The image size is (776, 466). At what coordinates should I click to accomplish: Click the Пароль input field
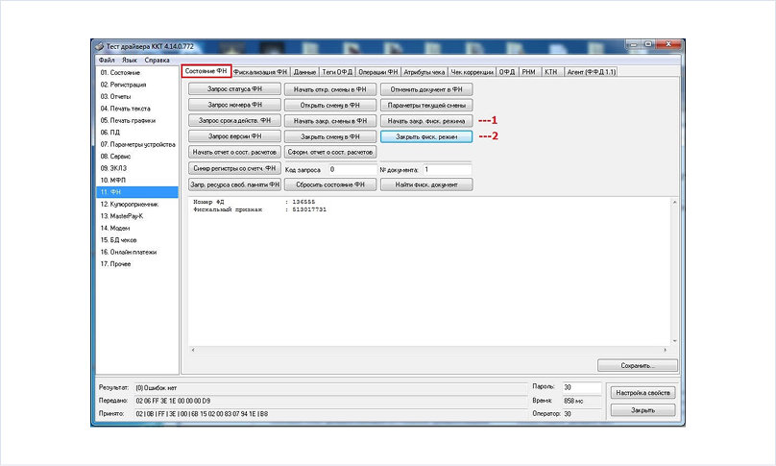[x=580, y=387]
